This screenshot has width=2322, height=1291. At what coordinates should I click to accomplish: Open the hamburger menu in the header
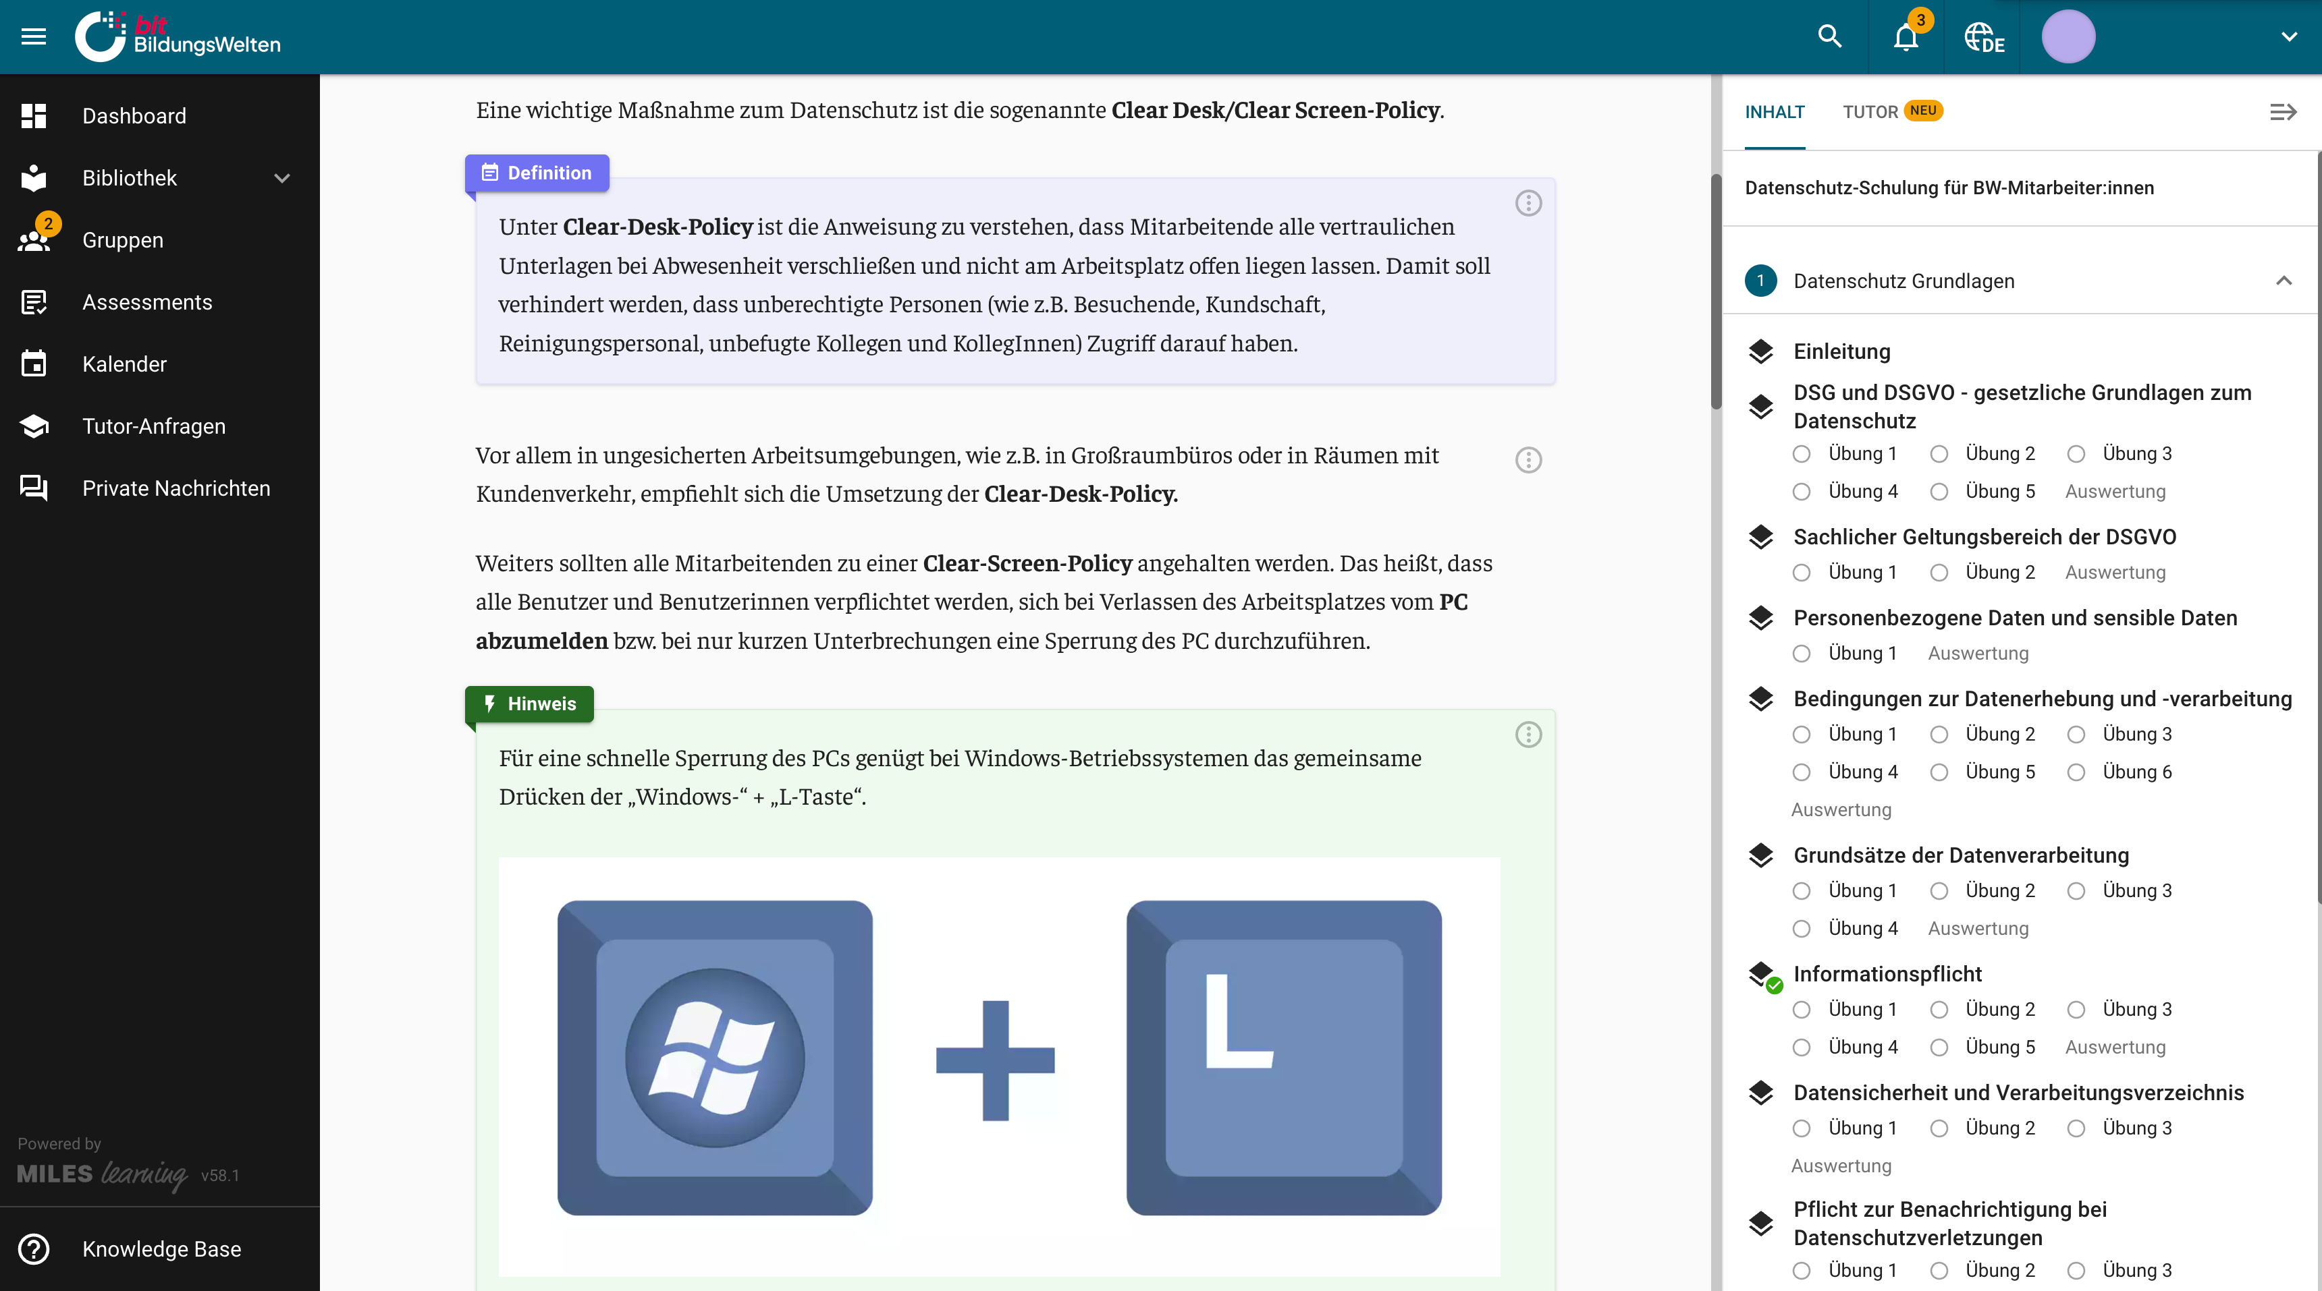click(x=33, y=36)
